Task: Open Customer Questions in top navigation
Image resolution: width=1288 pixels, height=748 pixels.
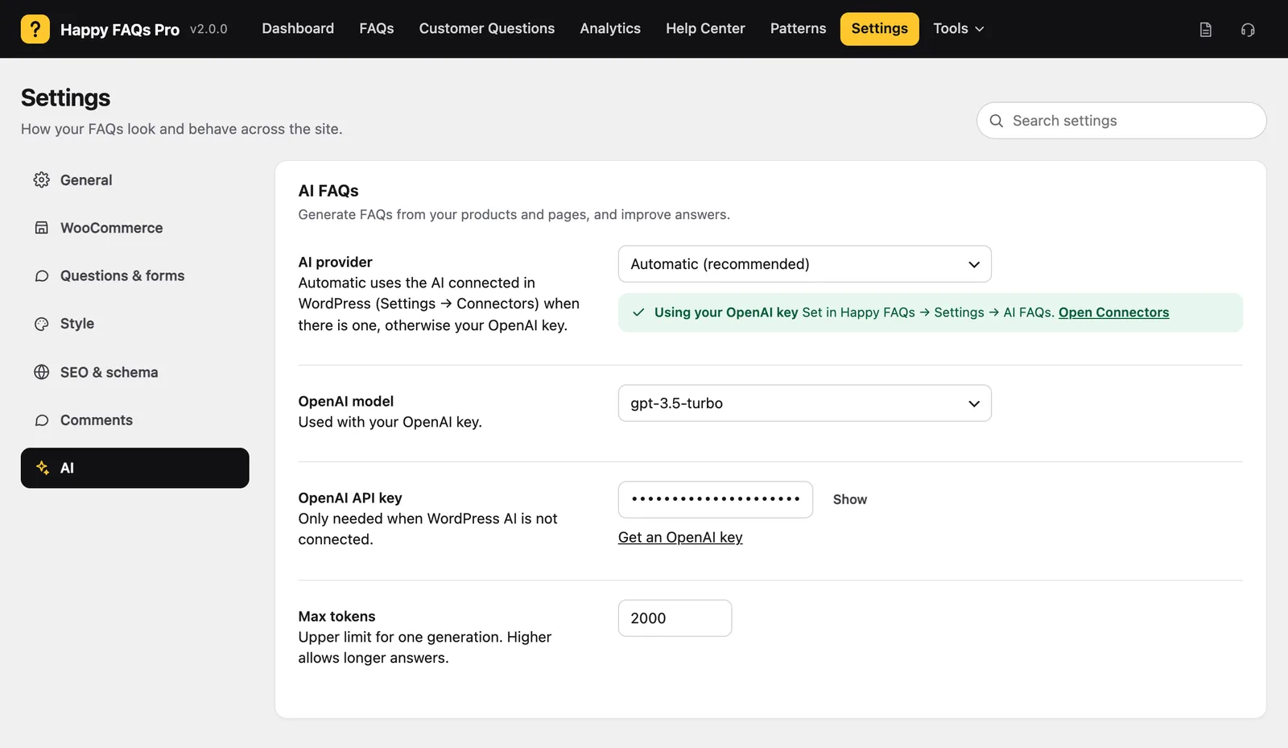Action: [487, 29]
